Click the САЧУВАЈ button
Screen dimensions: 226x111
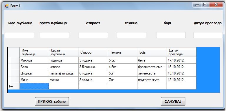pyautogui.click(x=173, y=102)
